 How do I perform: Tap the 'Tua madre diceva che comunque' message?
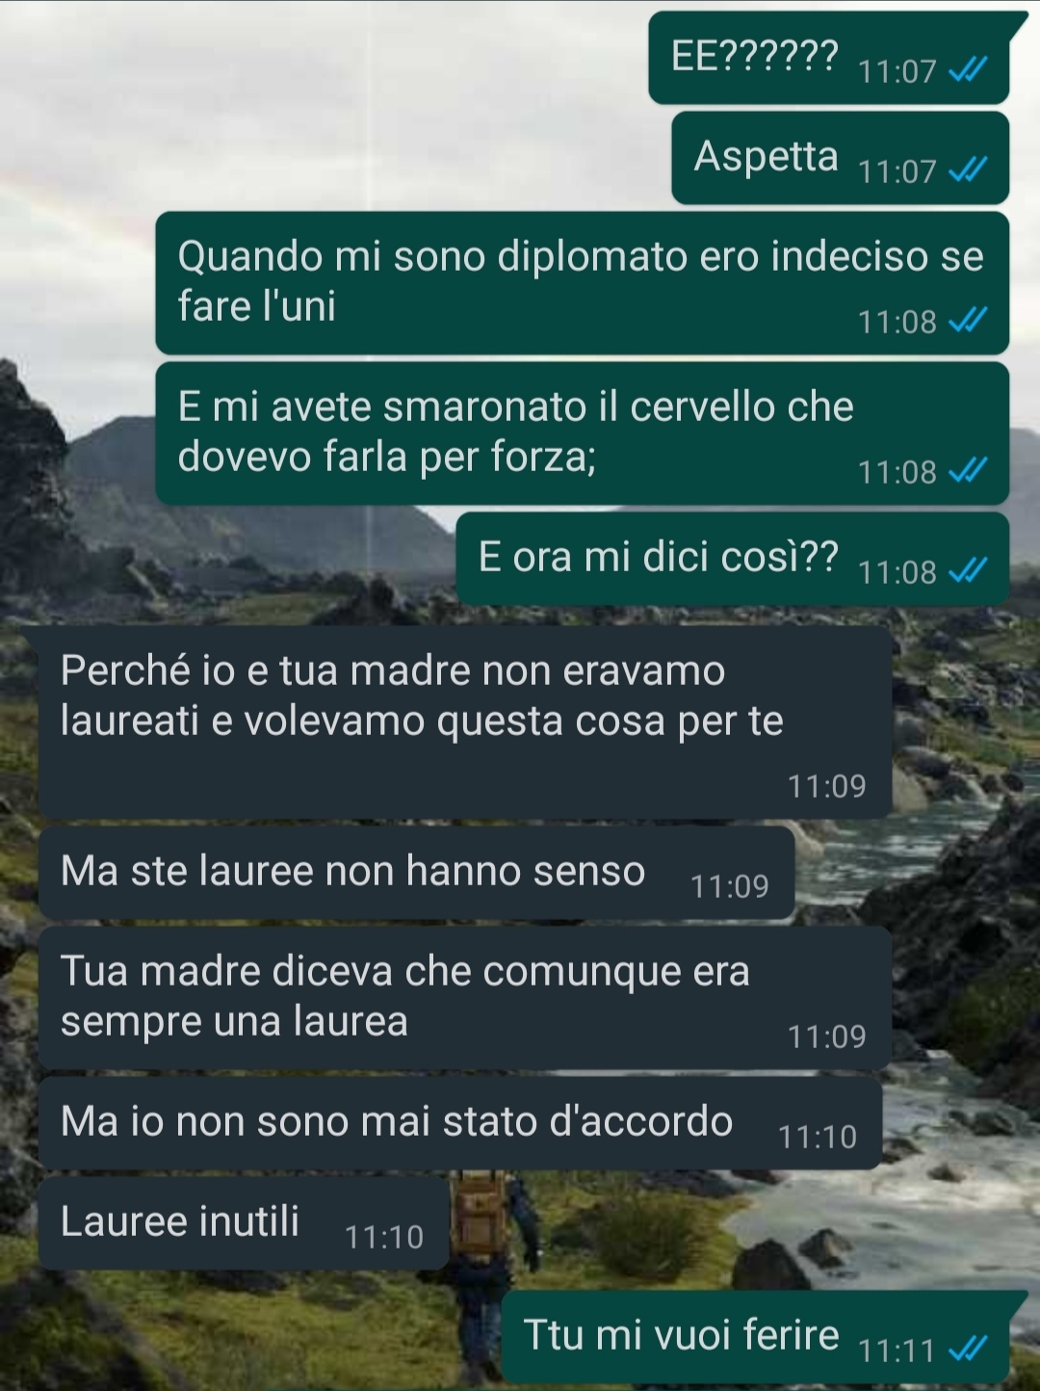point(464,998)
